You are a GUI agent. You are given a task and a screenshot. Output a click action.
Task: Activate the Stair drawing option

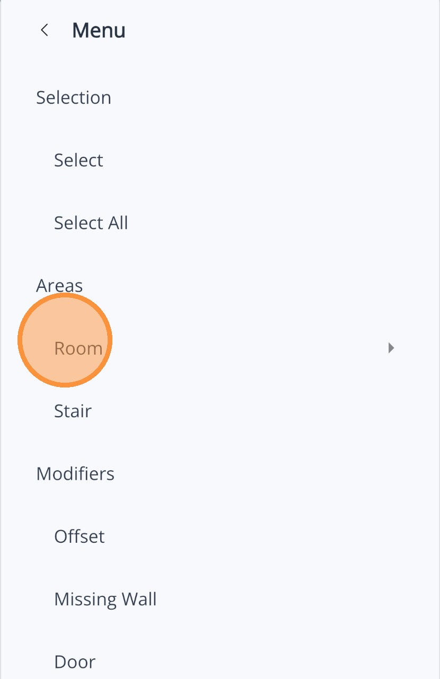pos(73,411)
